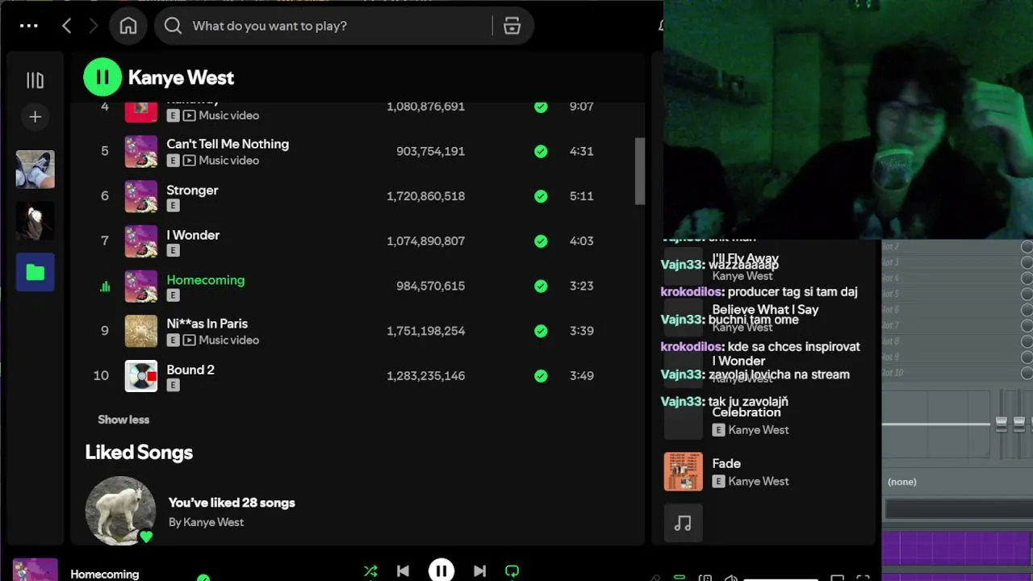
Task: Open Browse from the search bar's right icon
Action: point(512,26)
